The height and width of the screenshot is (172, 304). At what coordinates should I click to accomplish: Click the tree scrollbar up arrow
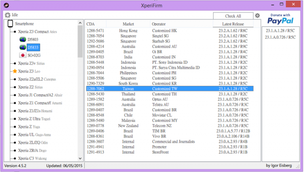click(80, 23)
